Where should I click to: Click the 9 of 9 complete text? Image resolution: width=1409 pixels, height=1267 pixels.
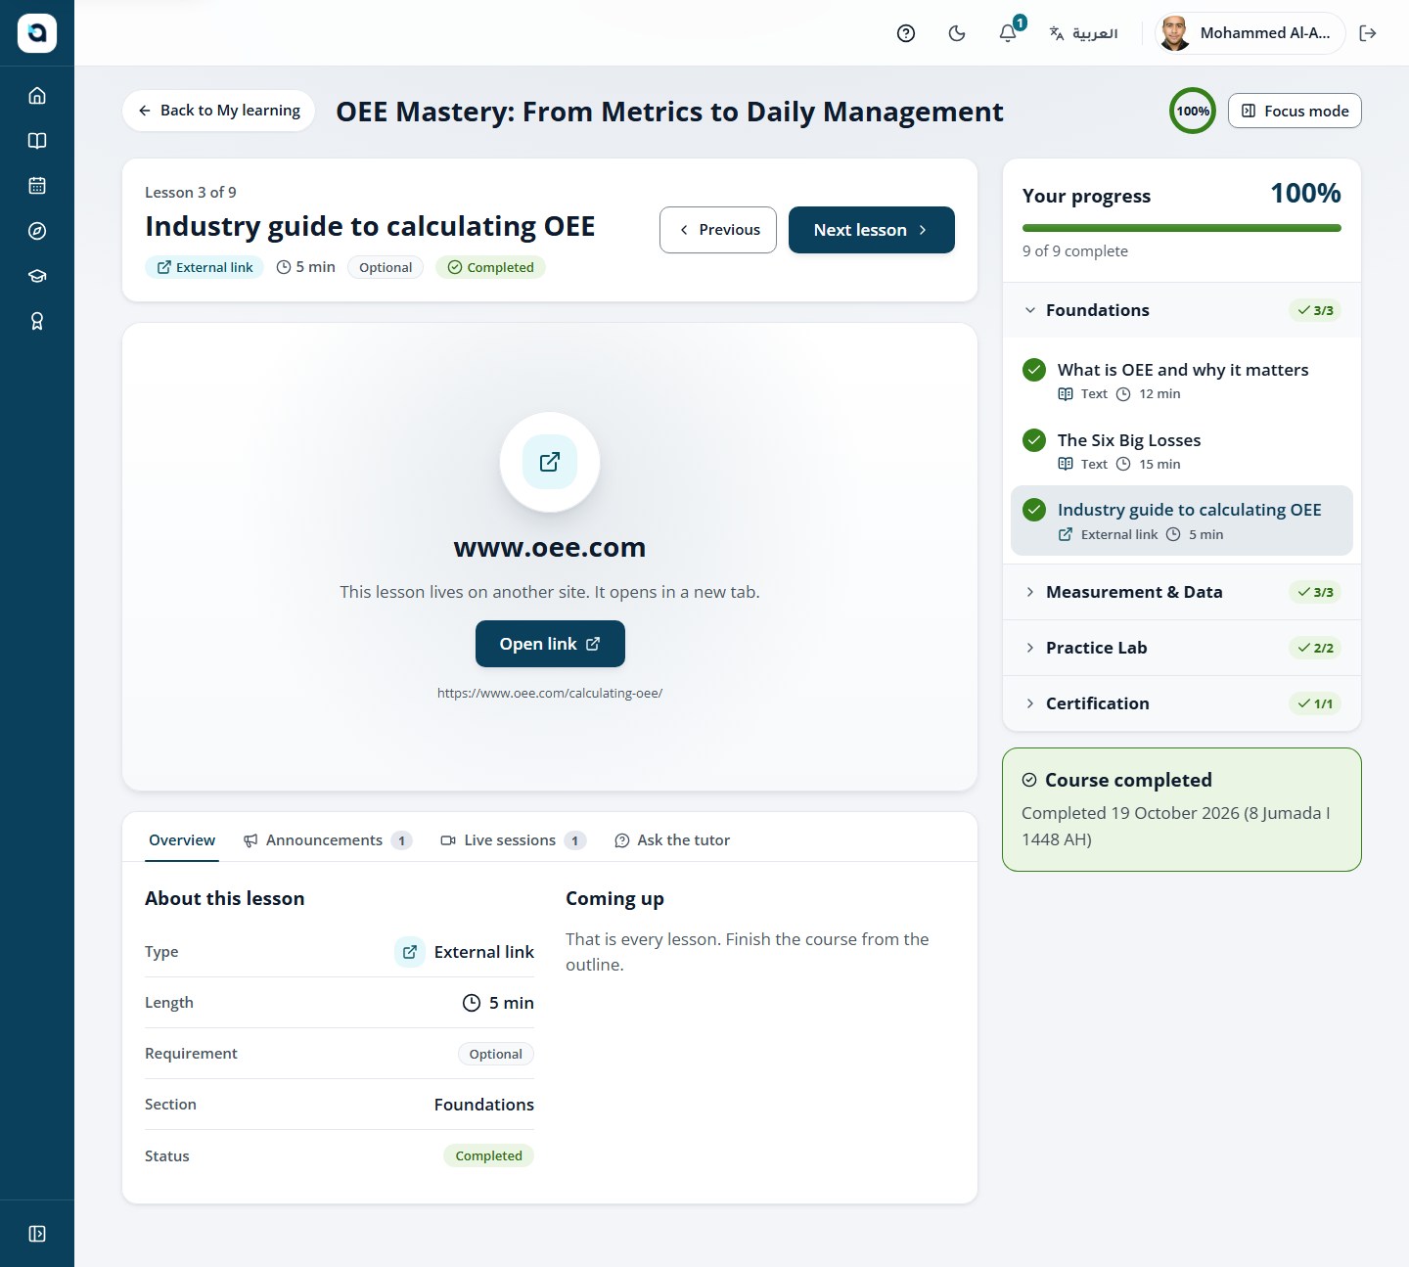pos(1075,251)
